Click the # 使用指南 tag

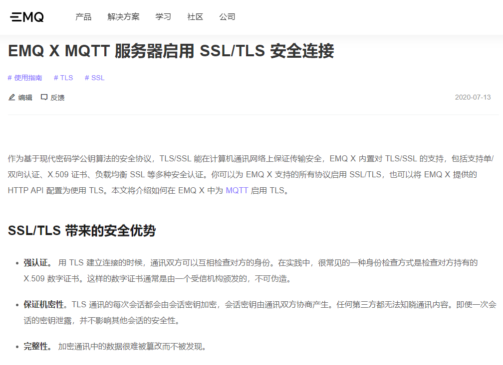point(25,78)
